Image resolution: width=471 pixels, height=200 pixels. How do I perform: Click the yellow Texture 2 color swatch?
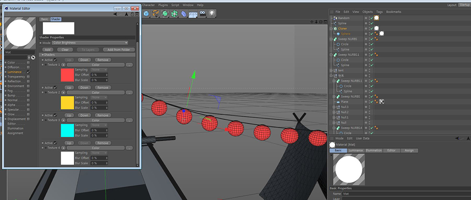click(67, 103)
